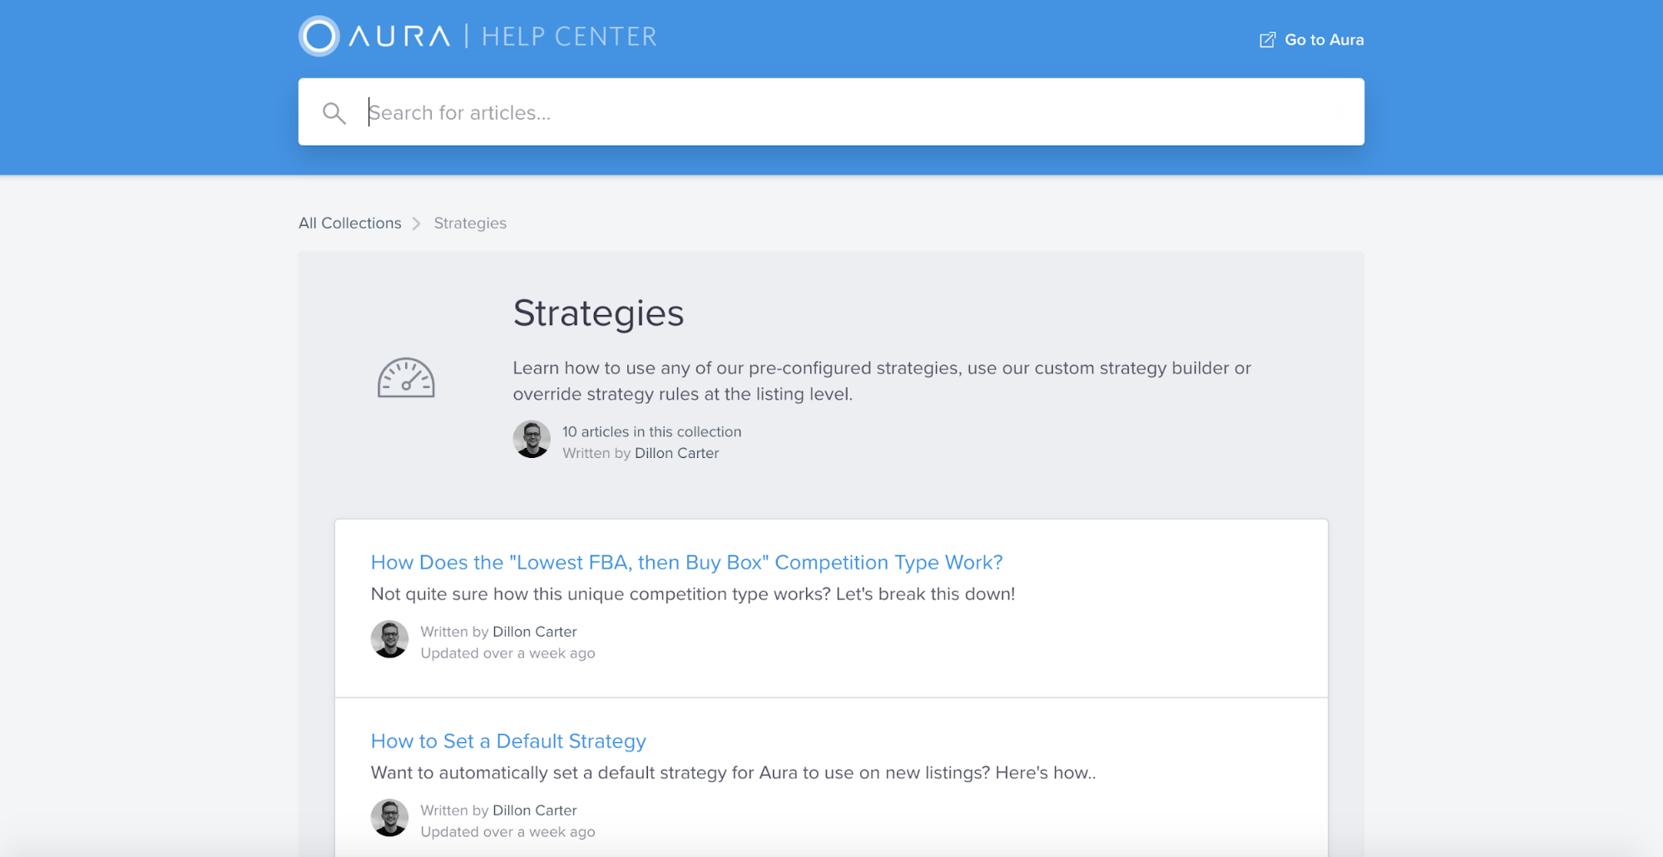Click the Default Strategy article description text
This screenshot has height=857, width=1663.
point(734,773)
